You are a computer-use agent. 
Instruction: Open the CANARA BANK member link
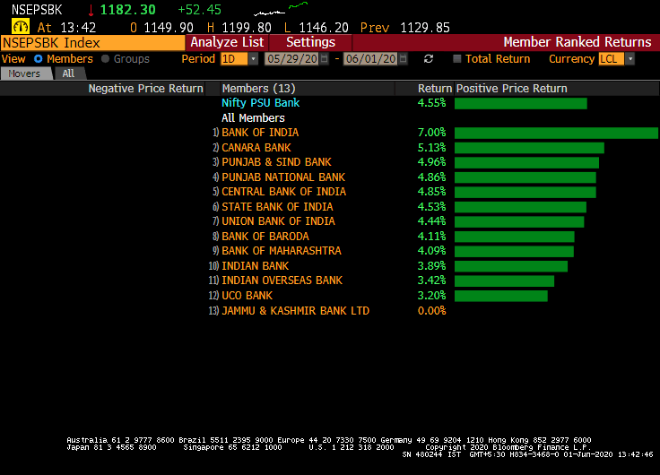point(256,148)
